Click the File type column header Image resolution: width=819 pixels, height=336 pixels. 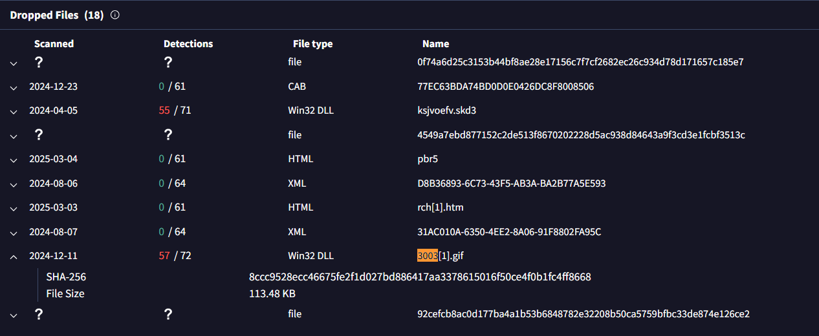(x=312, y=44)
